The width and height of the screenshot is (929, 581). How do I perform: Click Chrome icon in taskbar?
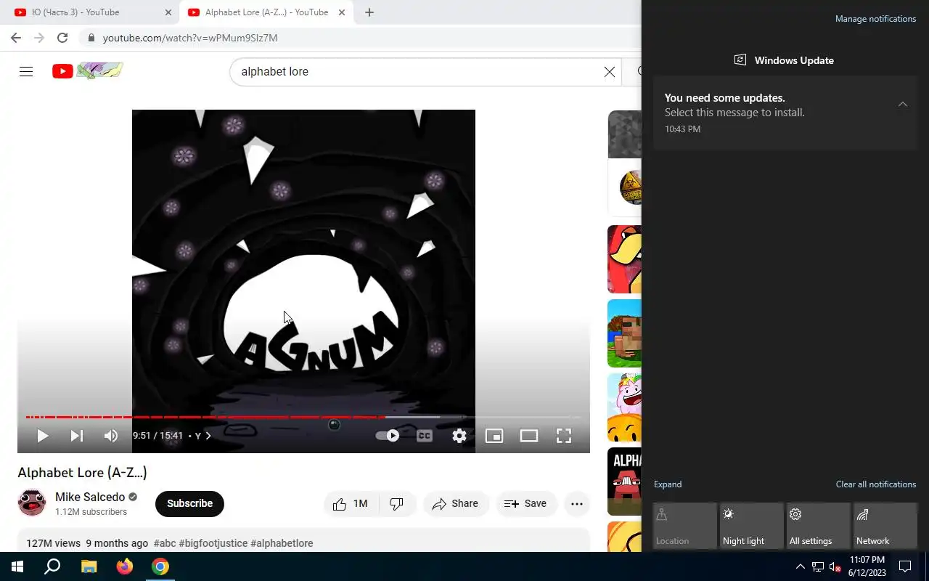(160, 566)
